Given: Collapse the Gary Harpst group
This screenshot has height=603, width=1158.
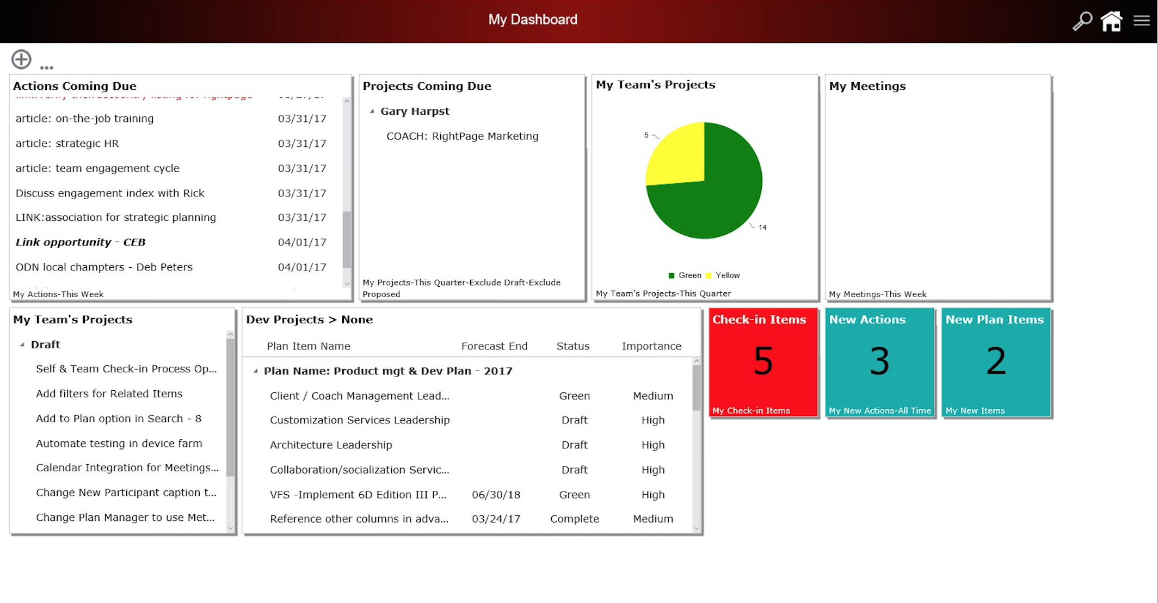Looking at the screenshot, I should [x=372, y=112].
